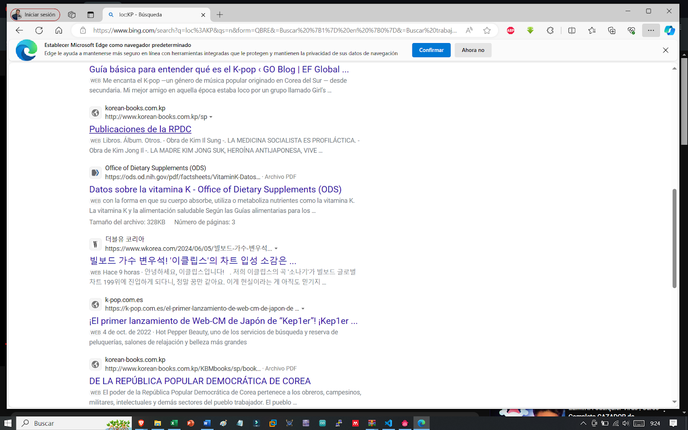688x430 pixels.
Task: Click the address bar URL field
Action: [275, 30]
